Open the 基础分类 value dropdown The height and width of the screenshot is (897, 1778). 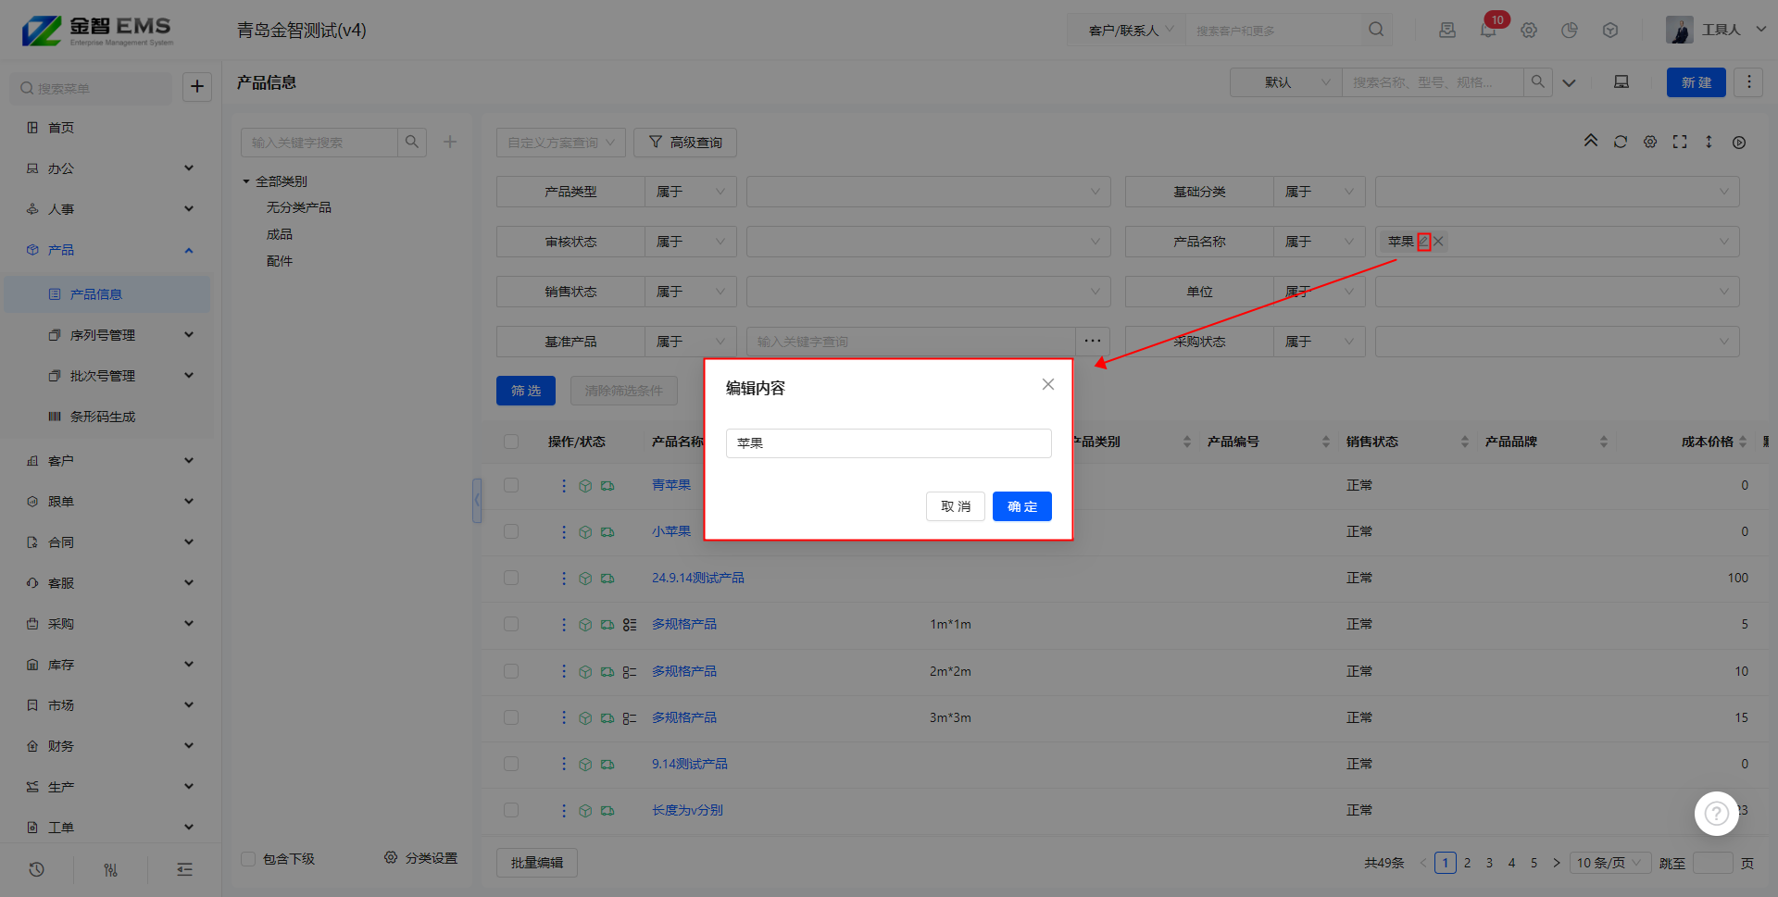pyautogui.click(x=1558, y=192)
